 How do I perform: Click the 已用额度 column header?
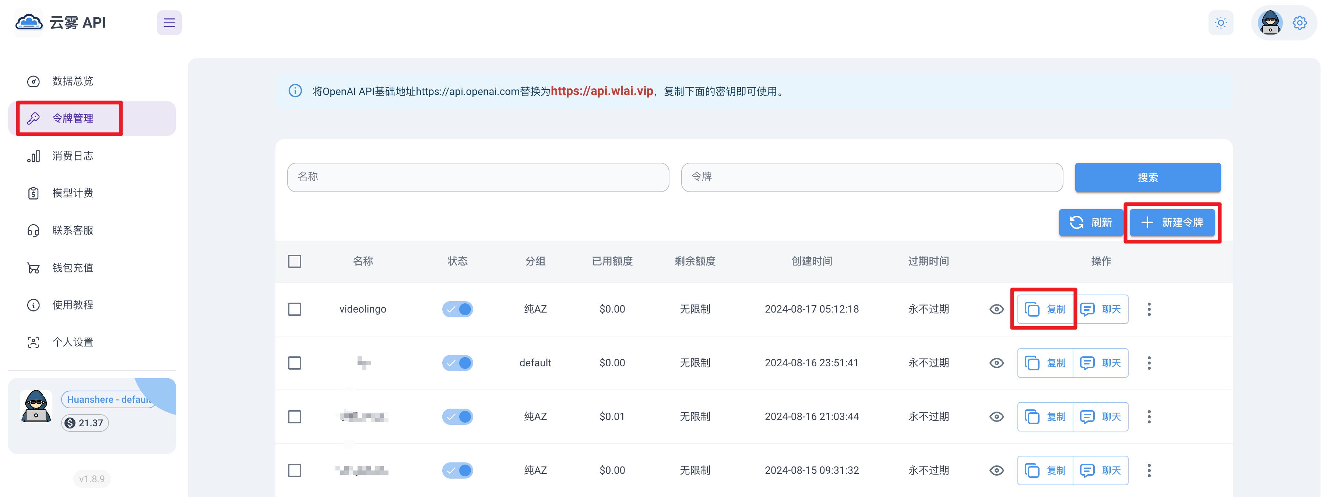[x=612, y=261]
